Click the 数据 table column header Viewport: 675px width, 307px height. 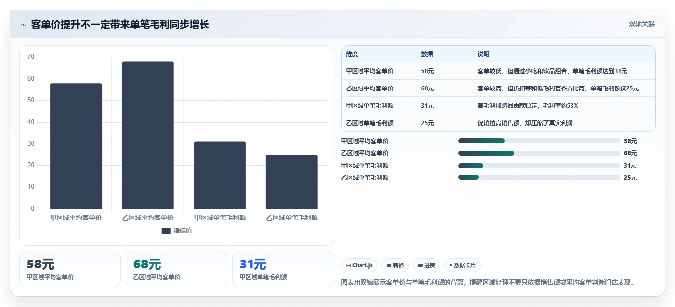coord(427,54)
